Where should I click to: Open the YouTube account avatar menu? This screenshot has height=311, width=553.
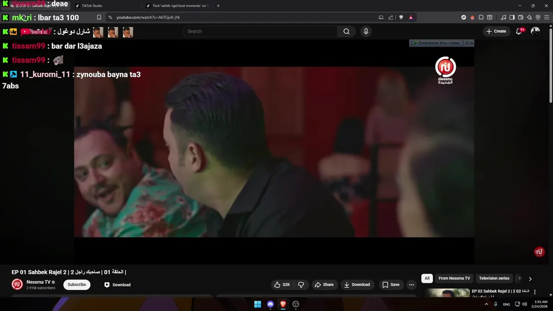pyautogui.click(x=535, y=31)
